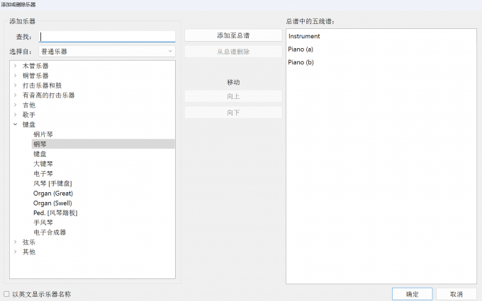Screen dimensions: 482x301
Task: Select the 歌手 category label
Action: [29, 114]
